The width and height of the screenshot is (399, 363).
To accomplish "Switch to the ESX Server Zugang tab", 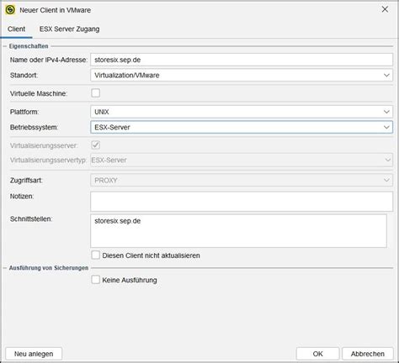I will tap(69, 29).
